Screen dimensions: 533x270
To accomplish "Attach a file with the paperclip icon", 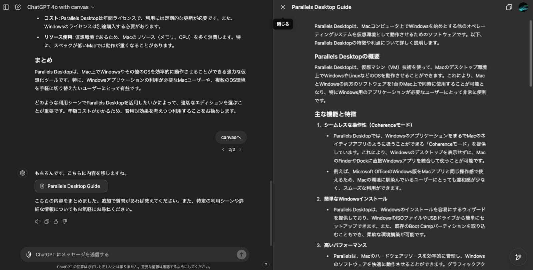I will (x=29, y=254).
